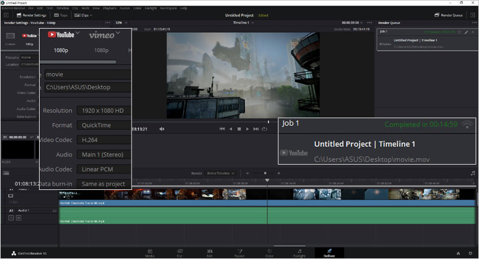Open the viewer timecode dropdown
Viewport: 479px width, 259px height.
tap(352, 23)
